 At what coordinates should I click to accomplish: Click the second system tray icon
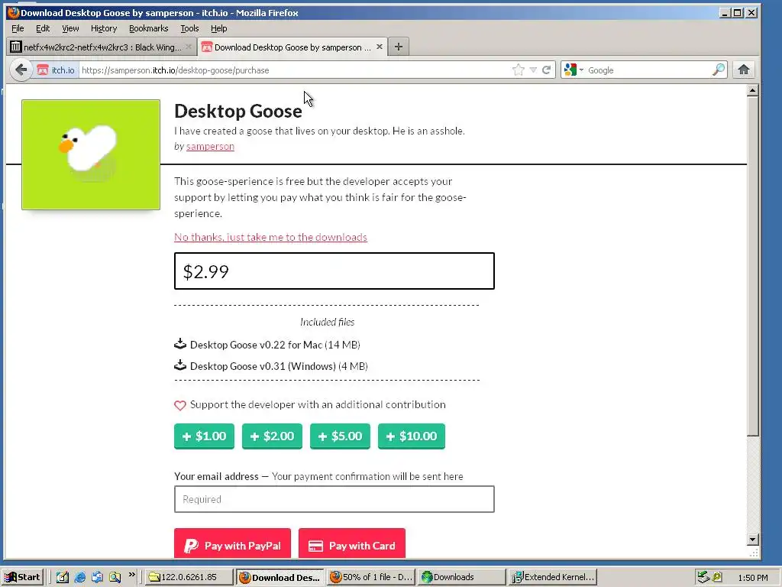pyautogui.click(x=717, y=578)
